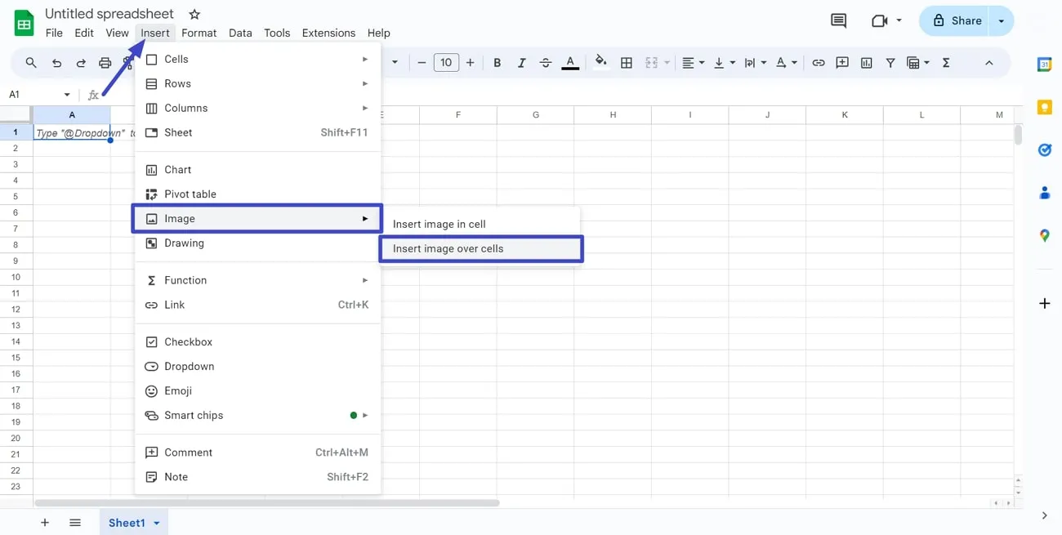The height and width of the screenshot is (535, 1062).
Task: Open the table views dropdown
Action: pyautogui.click(x=918, y=63)
